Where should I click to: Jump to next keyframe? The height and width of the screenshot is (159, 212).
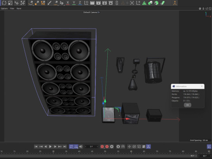point(60,147)
